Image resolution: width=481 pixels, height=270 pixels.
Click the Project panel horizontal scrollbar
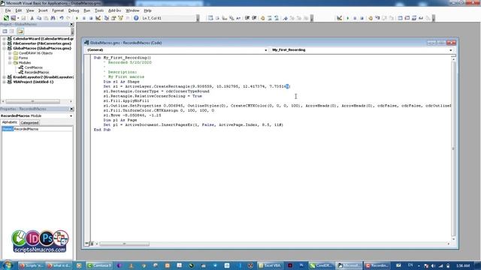37,101
